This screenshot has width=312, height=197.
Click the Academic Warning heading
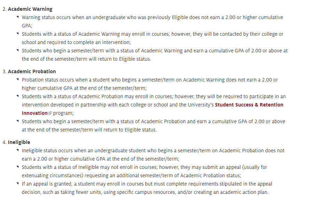30,9
